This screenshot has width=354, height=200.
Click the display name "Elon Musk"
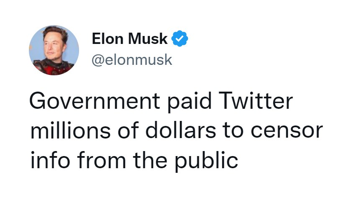click(x=130, y=40)
